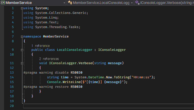Click the 'Verbose' method name
This screenshot has height=110, width=194.
click(85, 63)
